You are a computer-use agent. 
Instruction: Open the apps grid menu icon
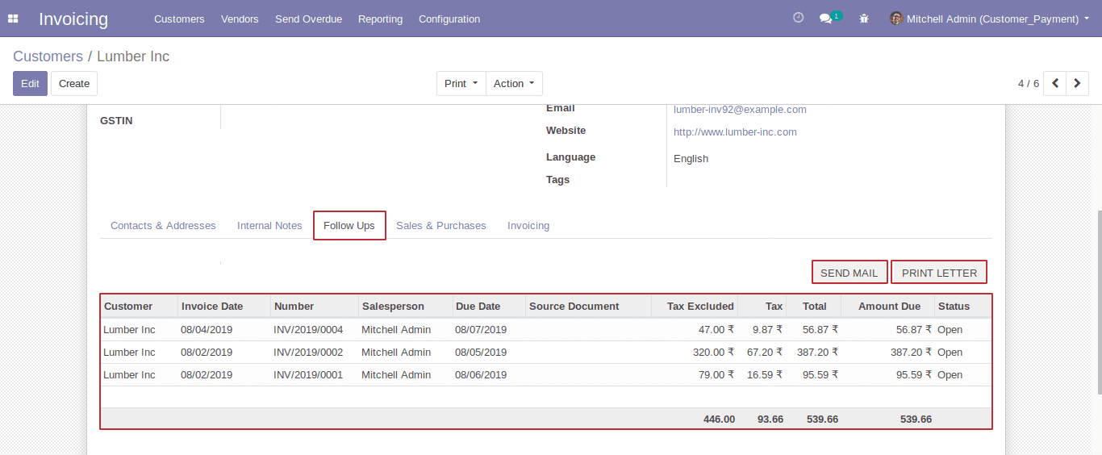pyautogui.click(x=13, y=19)
